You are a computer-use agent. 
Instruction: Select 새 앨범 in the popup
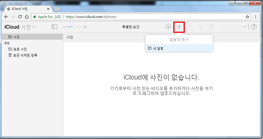tap(179, 49)
